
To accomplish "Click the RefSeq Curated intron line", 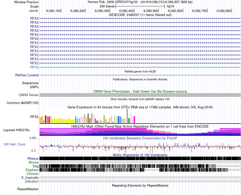I will tap(140, 75).
